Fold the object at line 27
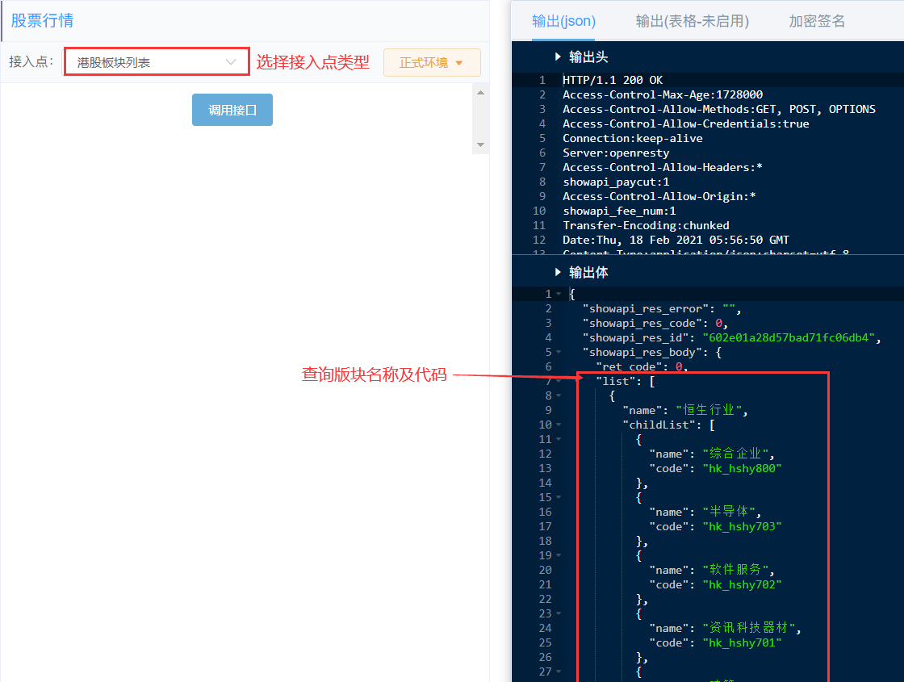 coord(559,672)
